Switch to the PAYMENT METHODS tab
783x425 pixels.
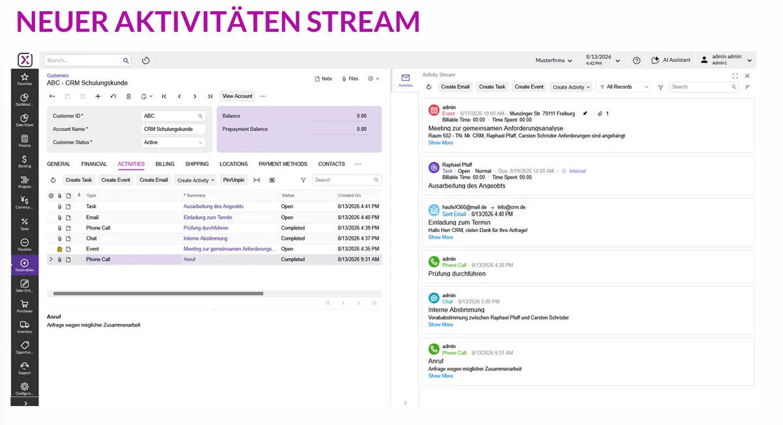pos(283,164)
